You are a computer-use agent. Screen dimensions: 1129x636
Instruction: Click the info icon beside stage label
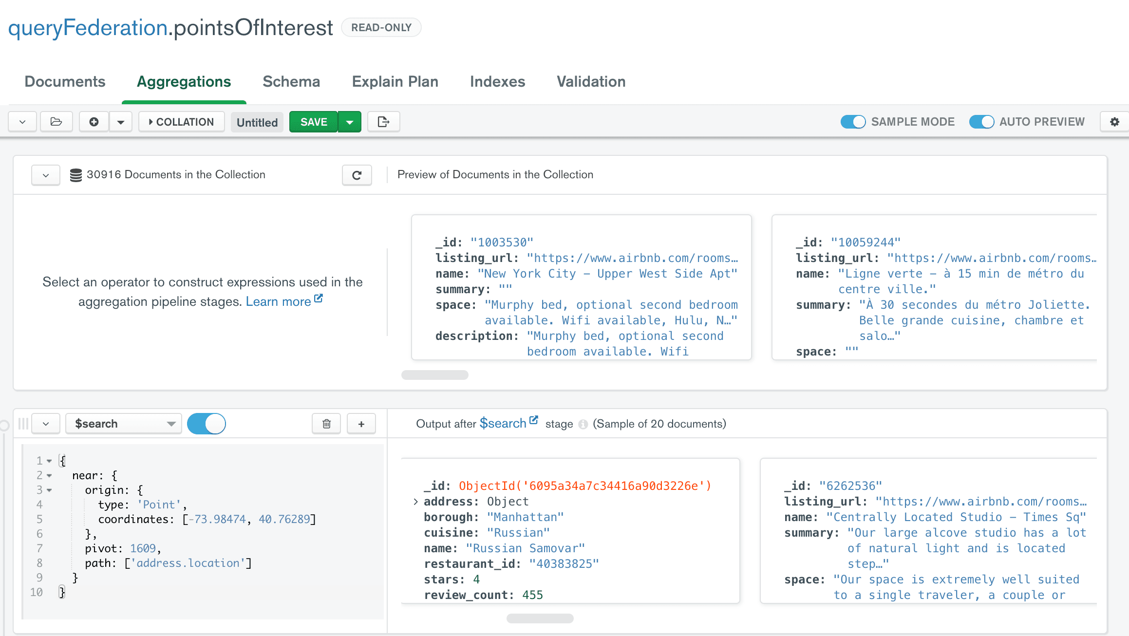pos(583,424)
